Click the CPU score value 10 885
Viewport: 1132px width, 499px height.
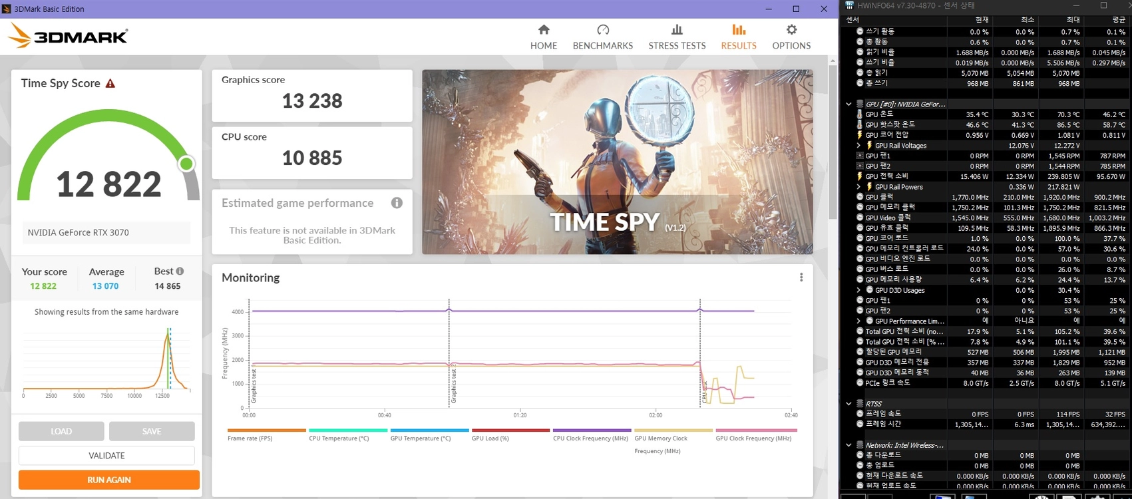coord(312,158)
